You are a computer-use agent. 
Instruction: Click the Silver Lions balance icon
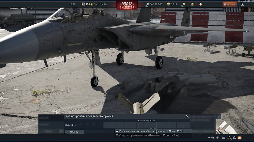pos(147,4)
